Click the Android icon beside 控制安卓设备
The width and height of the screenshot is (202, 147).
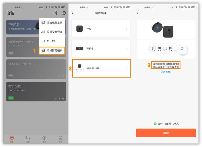click(43, 32)
